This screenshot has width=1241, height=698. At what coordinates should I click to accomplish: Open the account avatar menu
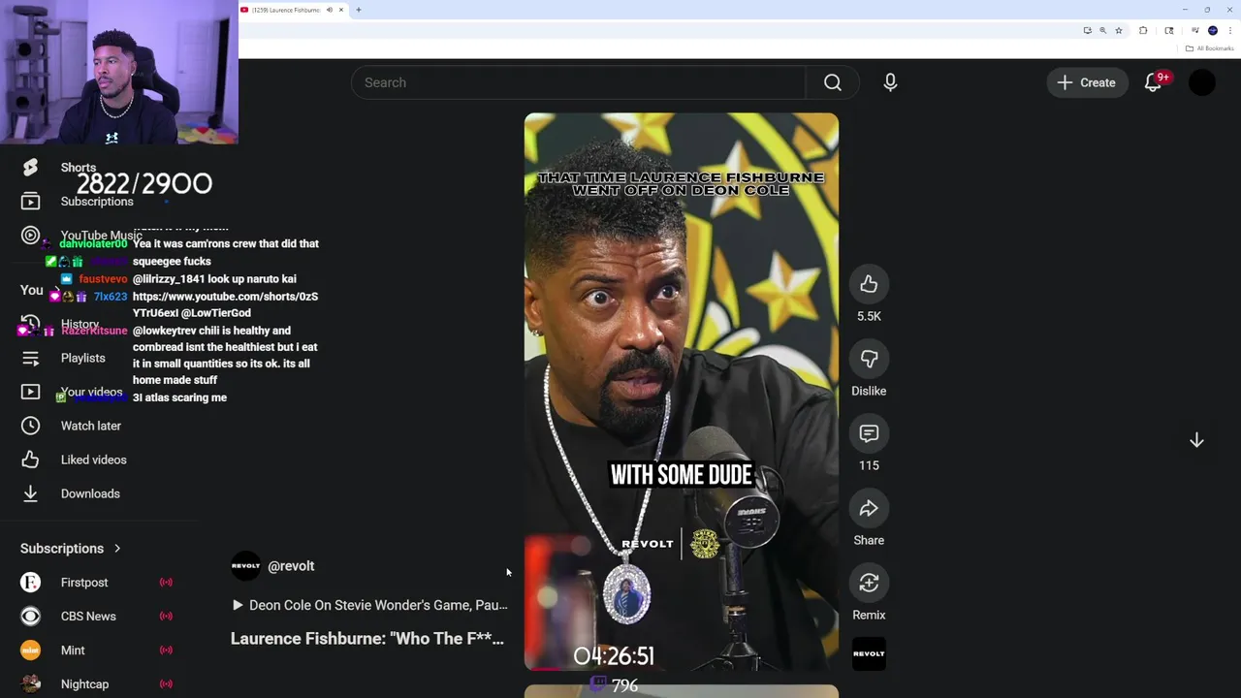pos(1201,82)
